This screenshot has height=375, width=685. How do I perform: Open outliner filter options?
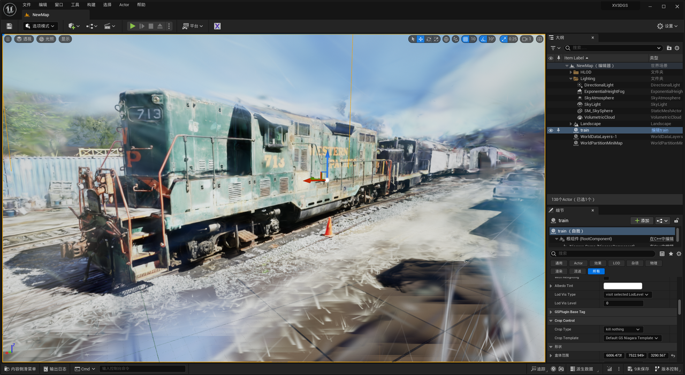(555, 48)
